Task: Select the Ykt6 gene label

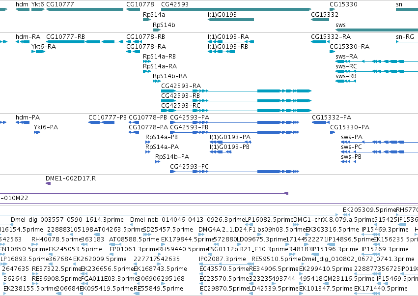Action: click(x=38, y=4)
